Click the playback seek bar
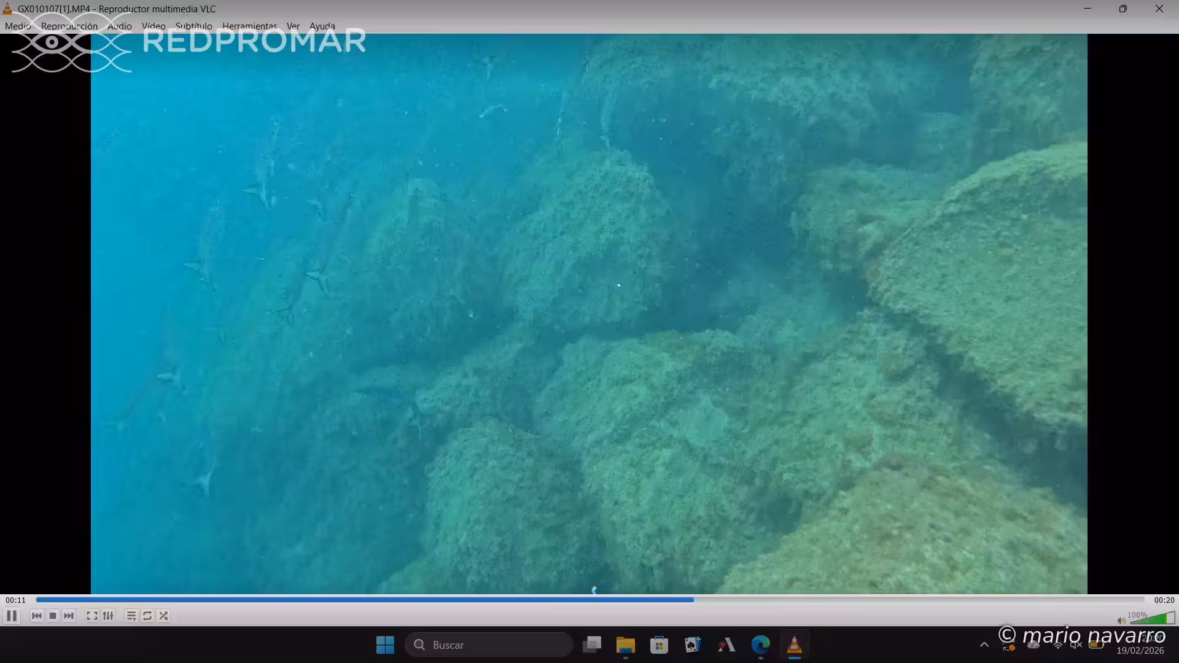This screenshot has height=663, width=1179. point(589,600)
